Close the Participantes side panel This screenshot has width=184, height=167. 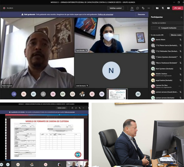[182, 17]
